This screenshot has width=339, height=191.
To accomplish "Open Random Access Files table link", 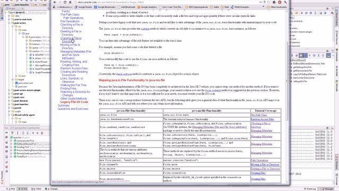I will click(262, 119).
